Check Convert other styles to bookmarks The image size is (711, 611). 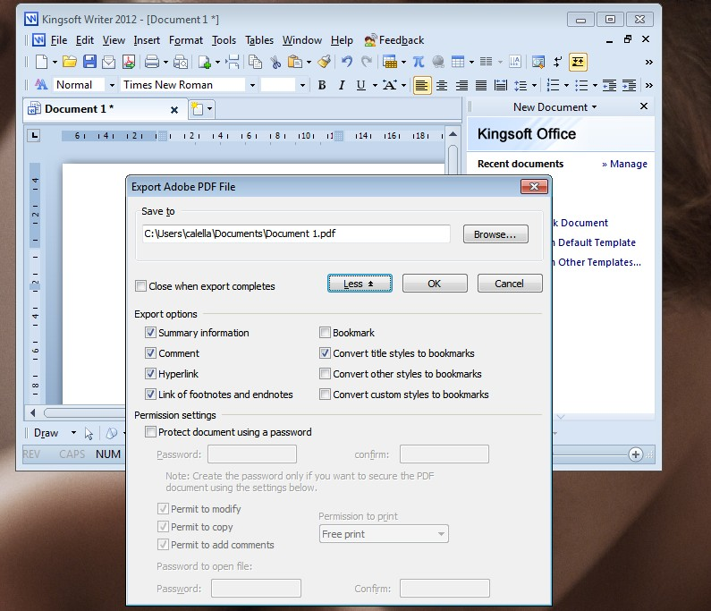pyautogui.click(x=325, y=374)
